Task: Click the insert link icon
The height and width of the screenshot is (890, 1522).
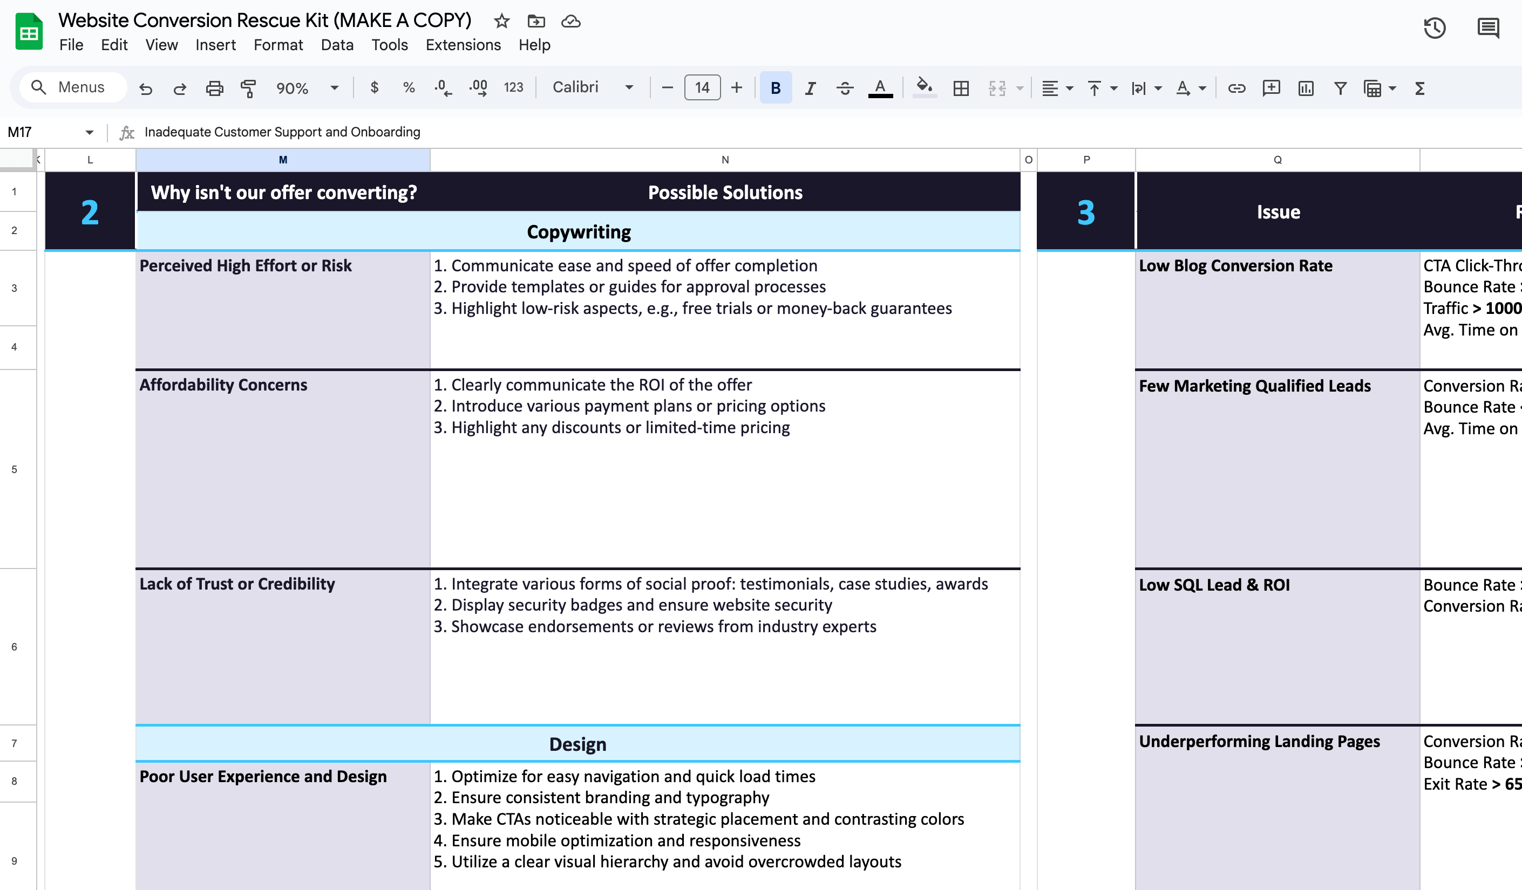Action: point(1236,88)
